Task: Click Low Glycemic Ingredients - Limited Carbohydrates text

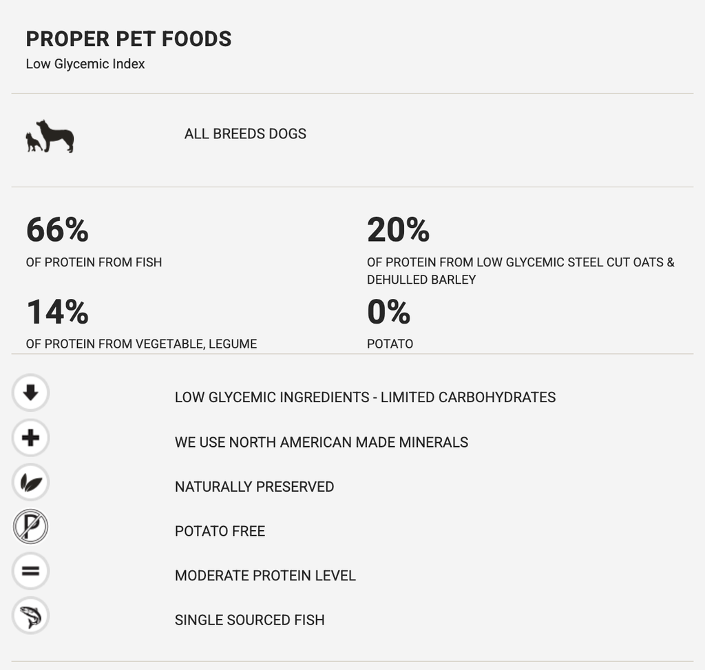Action: [x=365, y=397]
